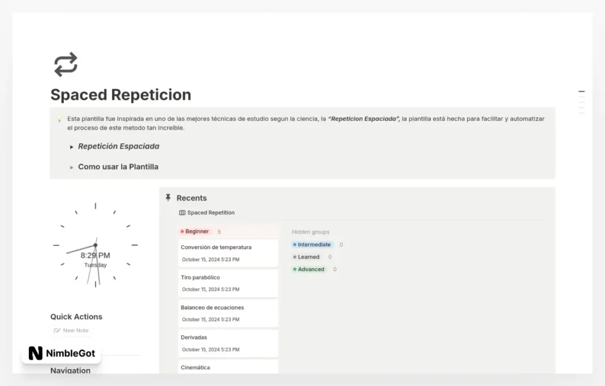This screenshot has height=386, width=605.
Task: Click the New Note button
Action: coord(76,331)
